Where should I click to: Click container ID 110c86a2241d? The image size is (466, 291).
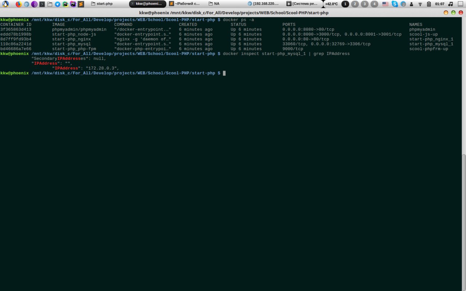pos(16,44)
